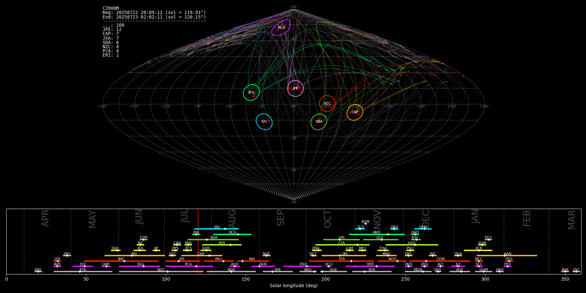Click the ETA shower bar

coord(83,272)
